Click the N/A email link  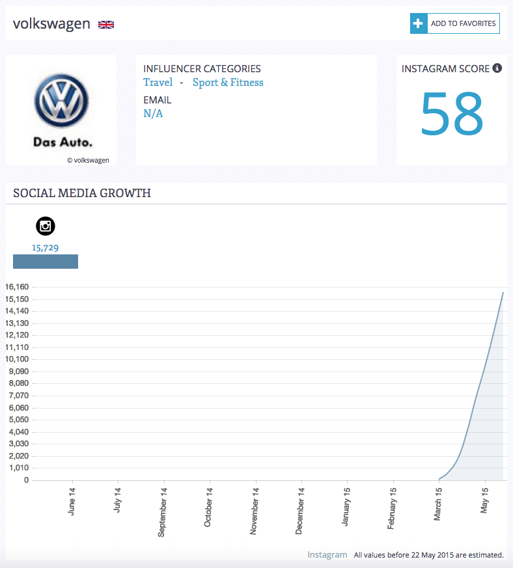pyautogui.click(x=153, y=114)
